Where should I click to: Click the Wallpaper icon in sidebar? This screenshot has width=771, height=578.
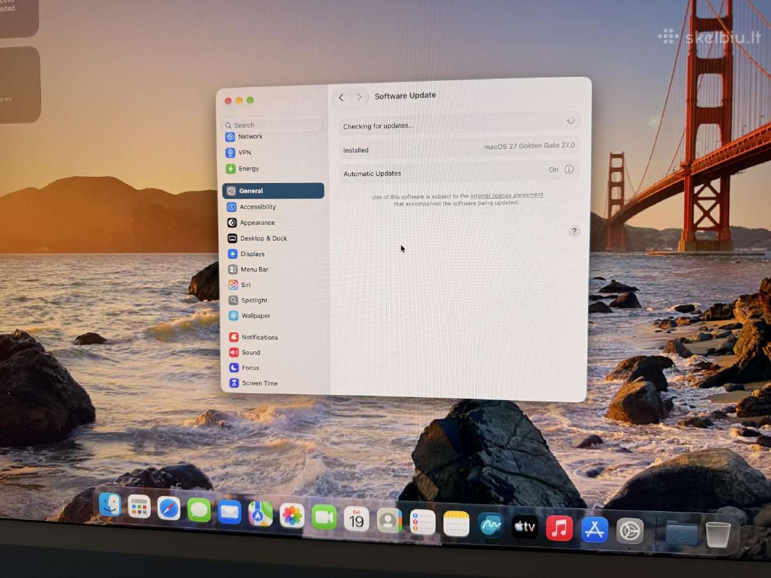(234, 316)
